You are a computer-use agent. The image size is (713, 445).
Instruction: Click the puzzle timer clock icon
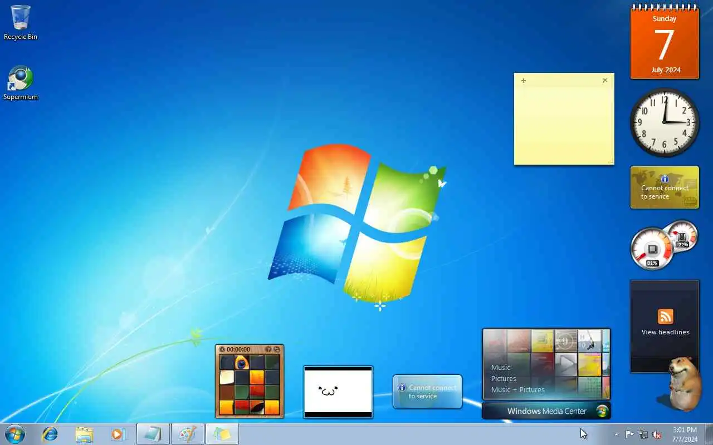point(222,349)
